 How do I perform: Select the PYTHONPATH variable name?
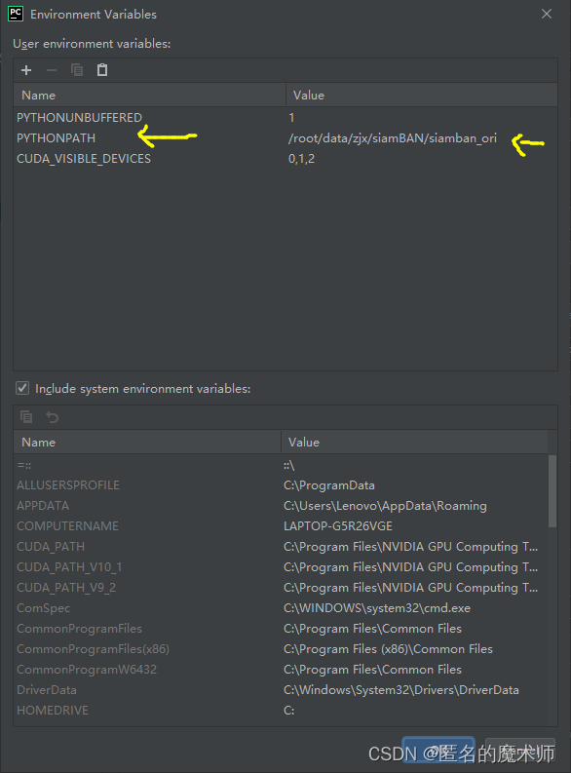57,138
